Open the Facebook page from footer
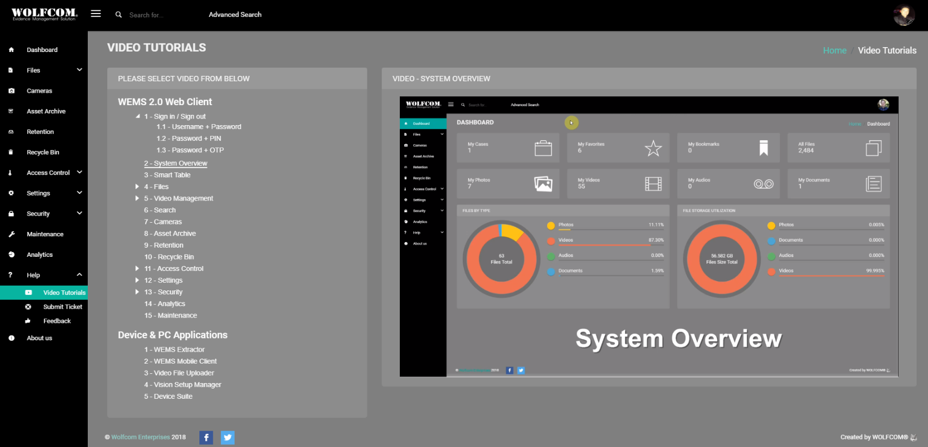The image size is (928, 447). (x=206, y=437)
